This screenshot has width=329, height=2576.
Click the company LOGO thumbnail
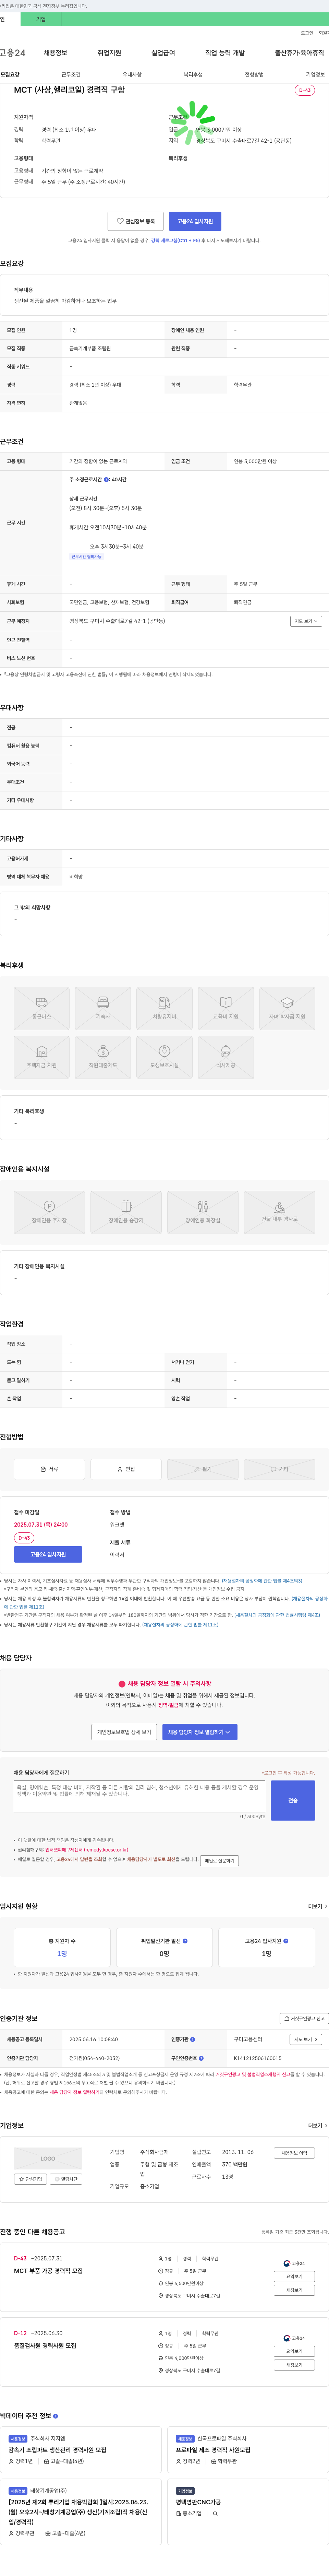[x=48, y=2159]
